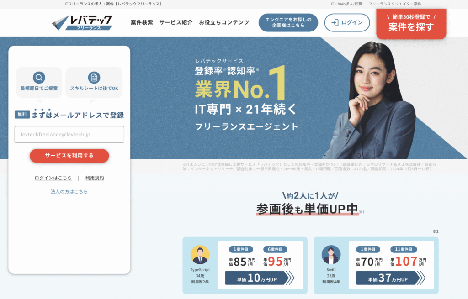Click the arrow chevrons on 単価37万円UP banner
The image size is (468, 299).
point(420,278)
